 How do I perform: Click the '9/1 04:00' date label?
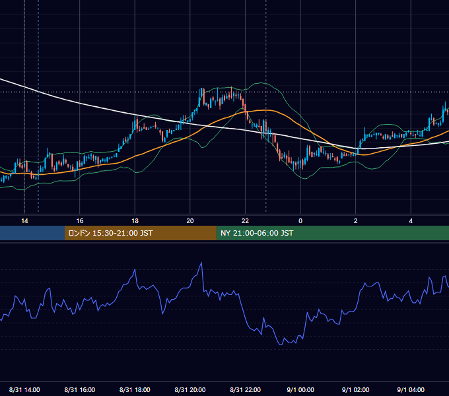tap(411, 389)
